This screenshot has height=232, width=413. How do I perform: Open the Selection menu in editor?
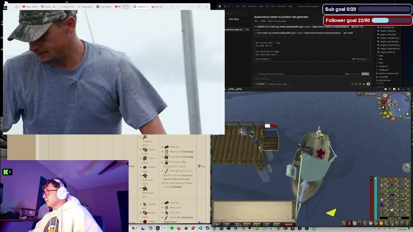pyautogui.click(x=252, y=6)
